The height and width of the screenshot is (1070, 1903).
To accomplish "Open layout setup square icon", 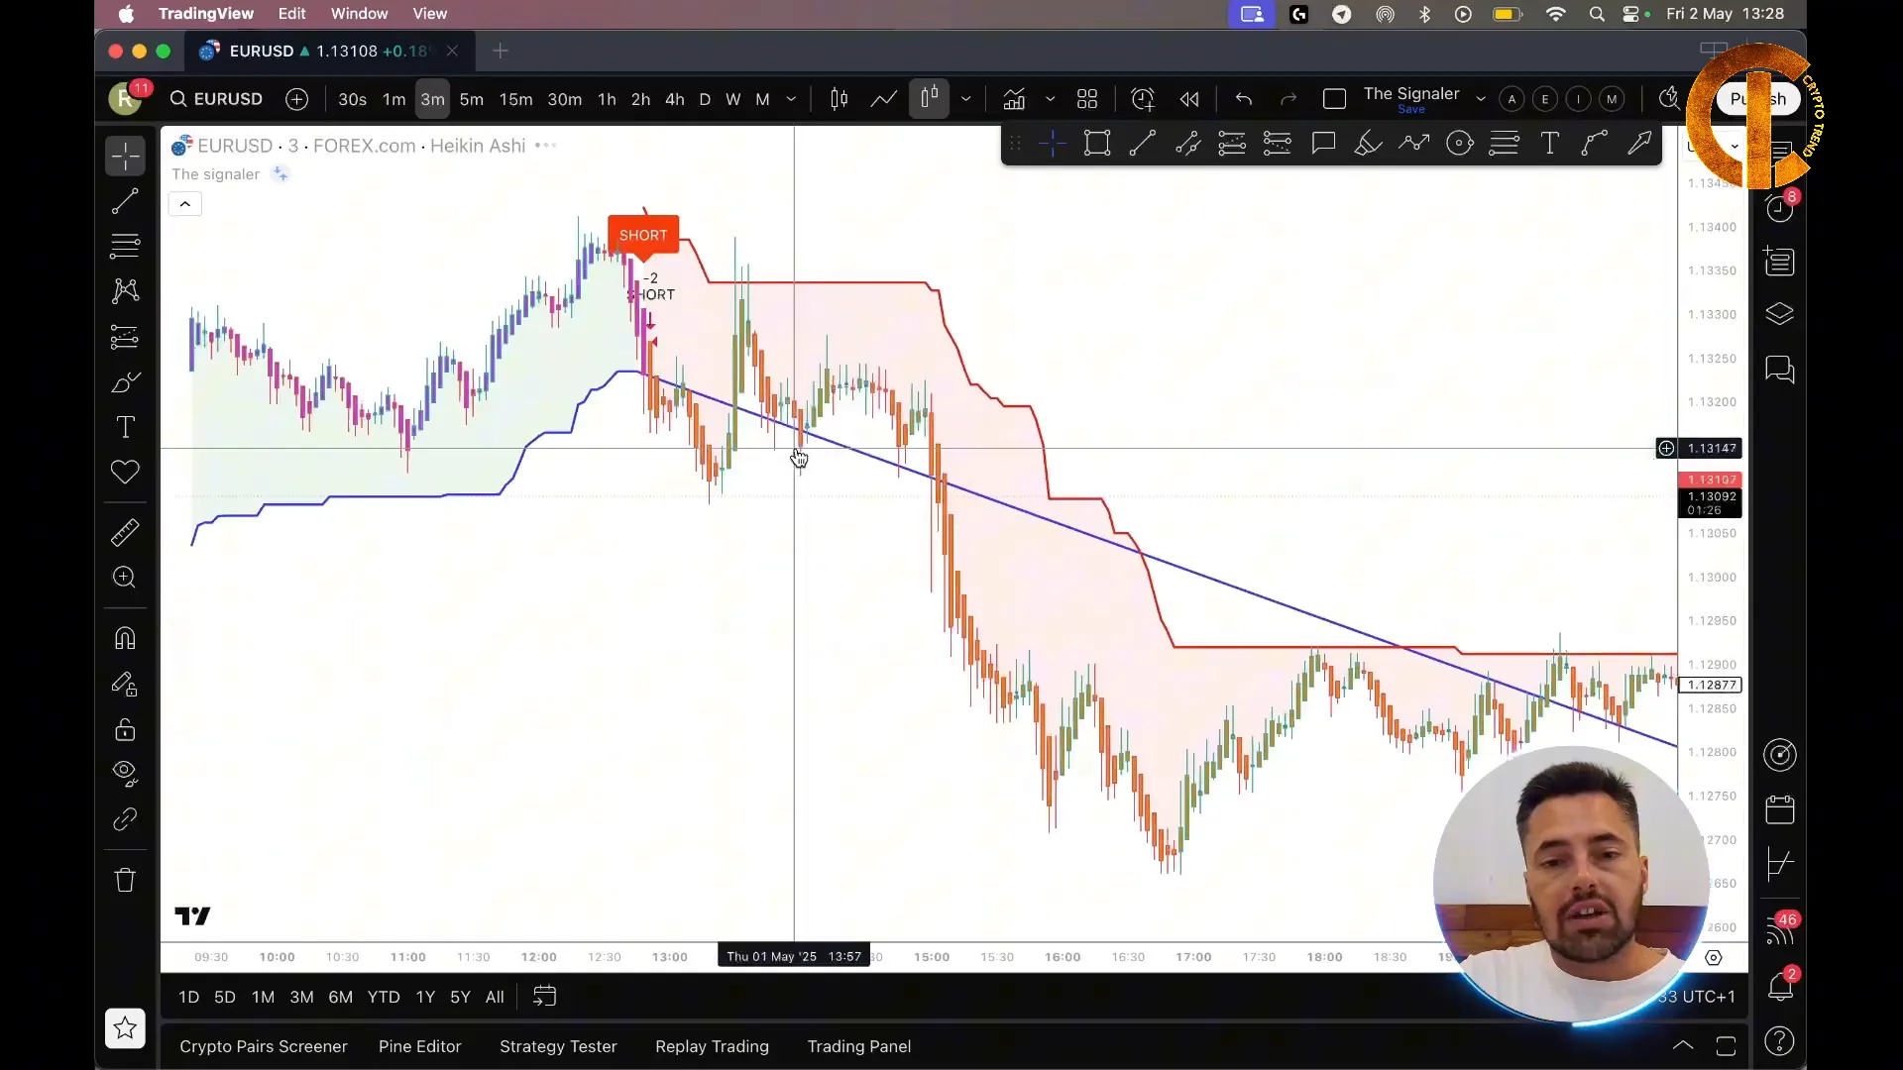I will point(1334,99).
